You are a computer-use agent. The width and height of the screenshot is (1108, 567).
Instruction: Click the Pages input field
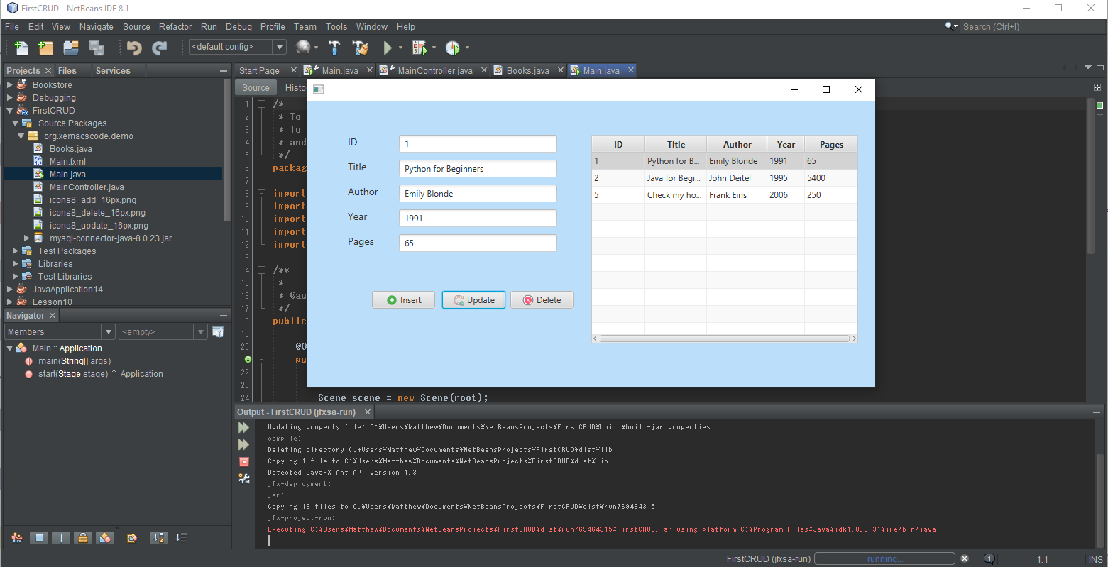(478, 243)
